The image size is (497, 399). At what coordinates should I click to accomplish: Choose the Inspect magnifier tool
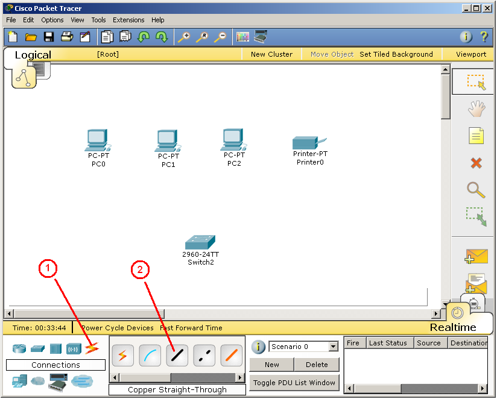click(476, 190)
